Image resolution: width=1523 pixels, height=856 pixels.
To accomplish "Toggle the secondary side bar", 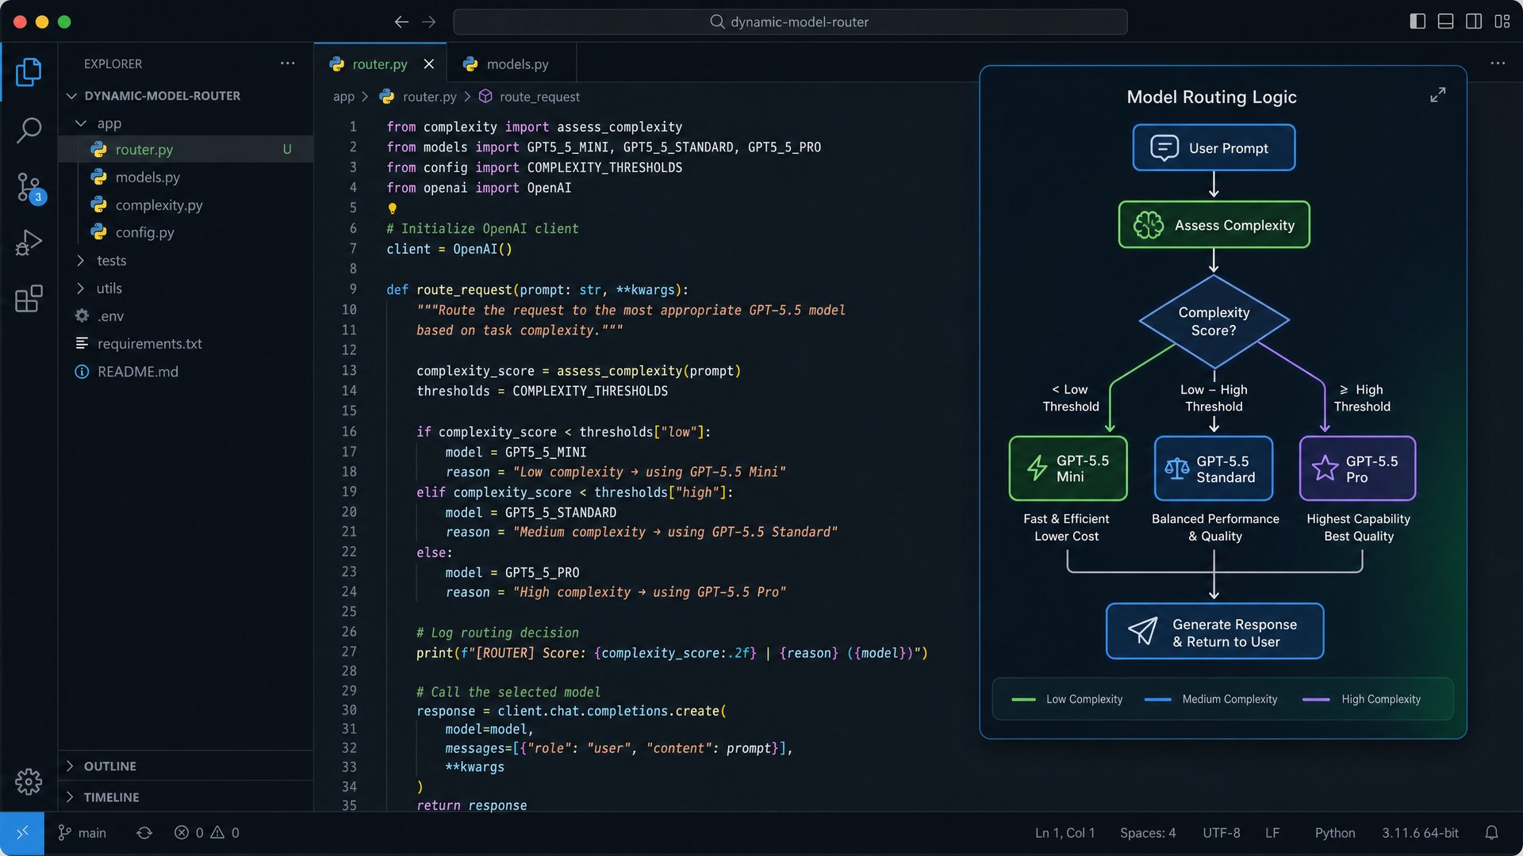I will (1474, 21).
